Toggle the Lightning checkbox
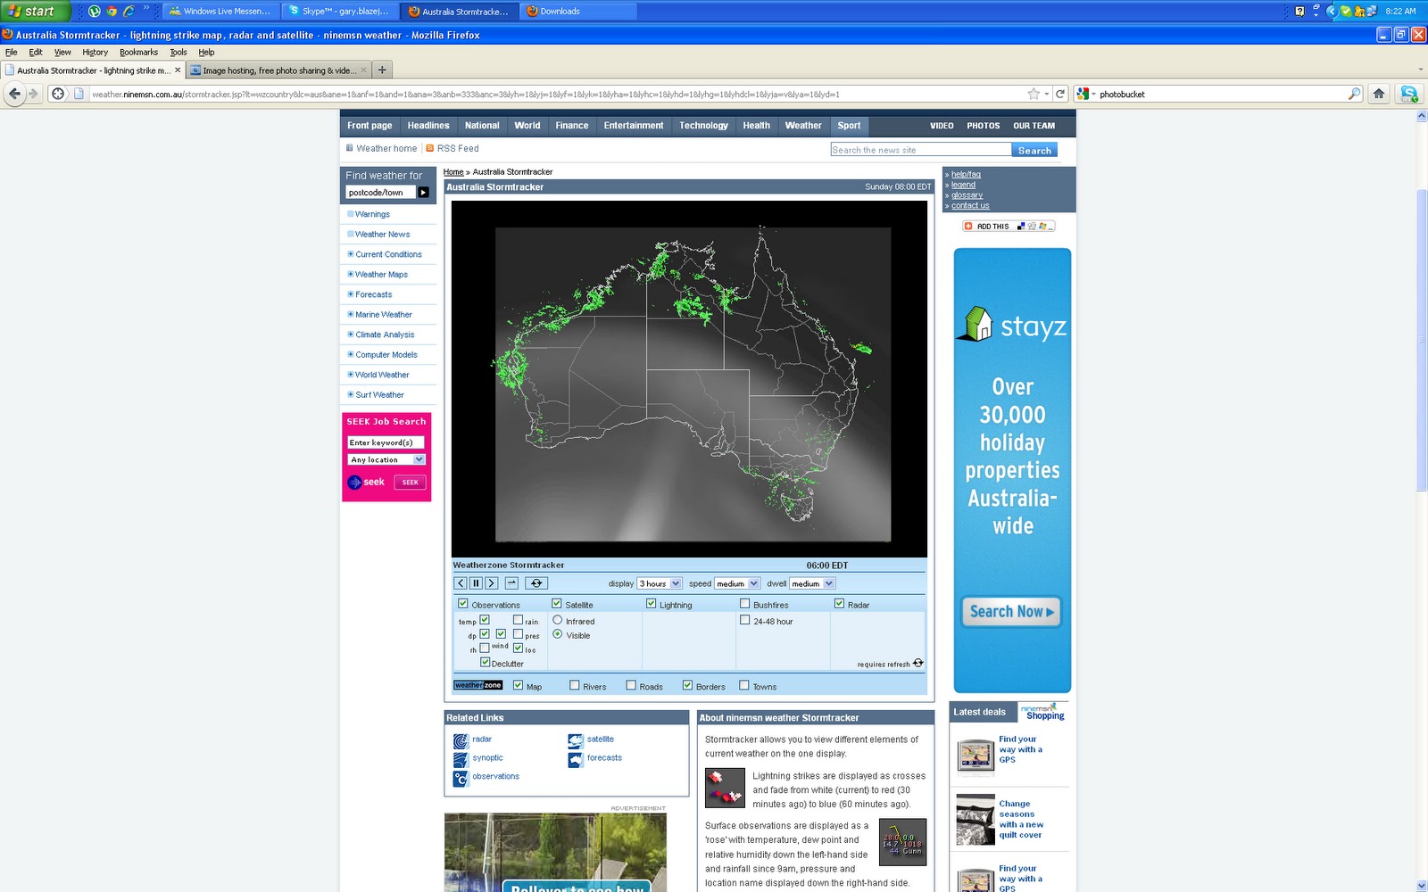The image size is (1428, 892). [651, 604]
